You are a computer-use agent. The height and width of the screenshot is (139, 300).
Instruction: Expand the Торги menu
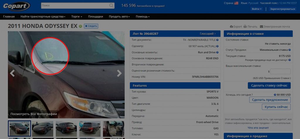[x=77, y=17]
